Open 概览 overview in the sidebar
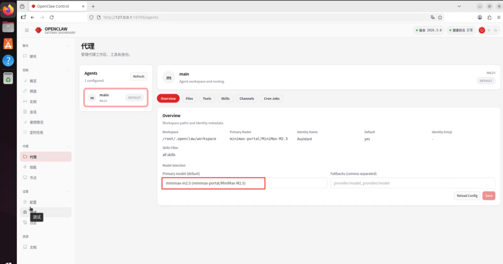The width and height of the screenshot is (503, 264). tap(33, 81)
